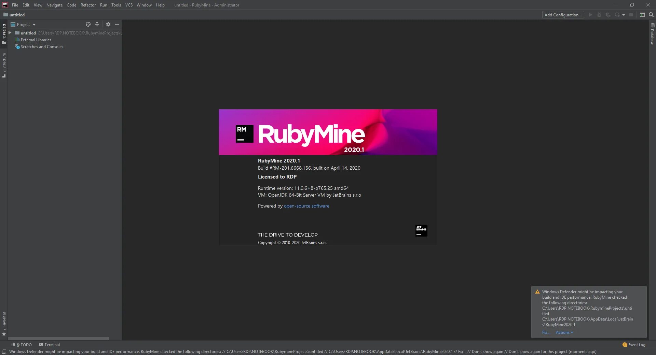Open the Event Log
Screen dimensions: 656x355
coord(637,345)
